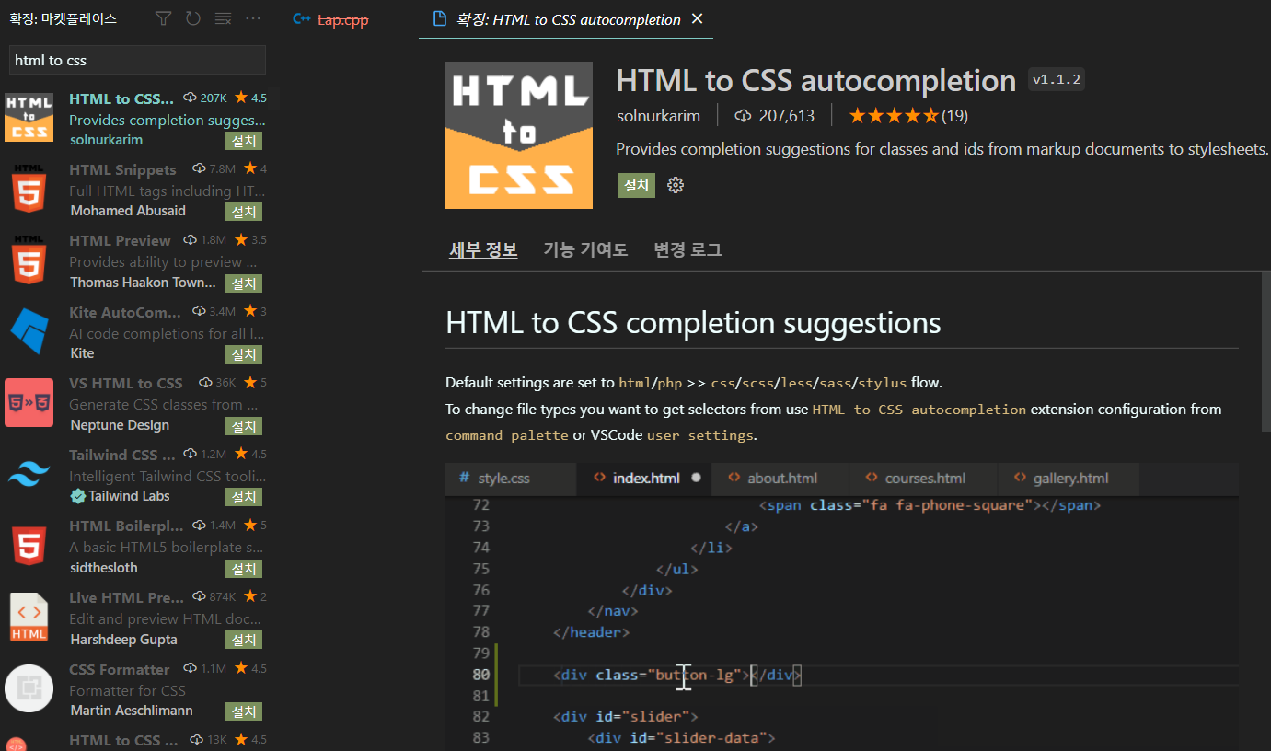The height and width of the screenshot is (751, 1271).
Task: Click the 'command palette' inline code text
Action: pyautogui.click(x=507, y=435)
